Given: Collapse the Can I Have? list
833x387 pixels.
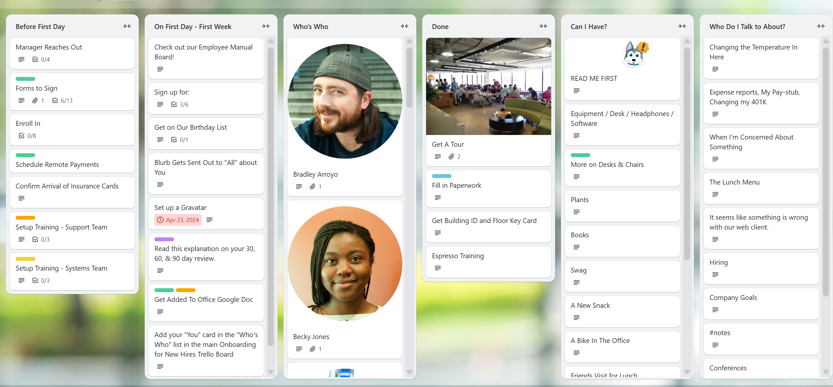Looking at the screenshot, I should point(682,26).
